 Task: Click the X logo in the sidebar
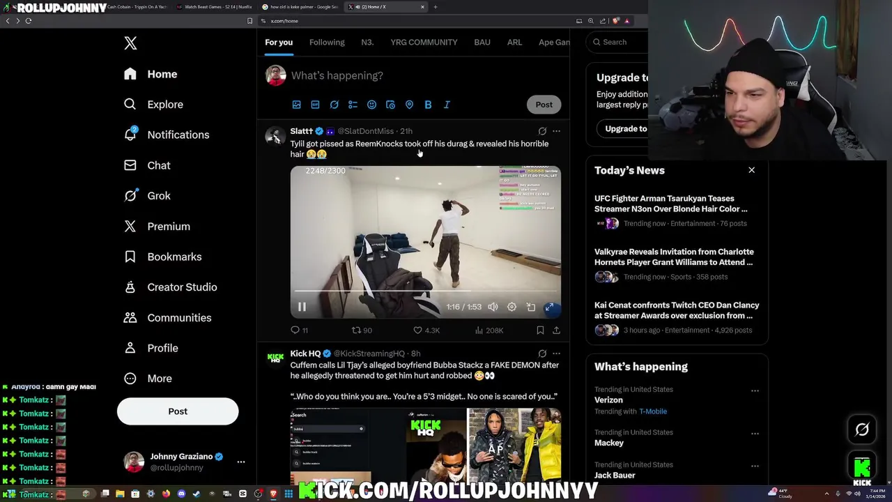130,43
